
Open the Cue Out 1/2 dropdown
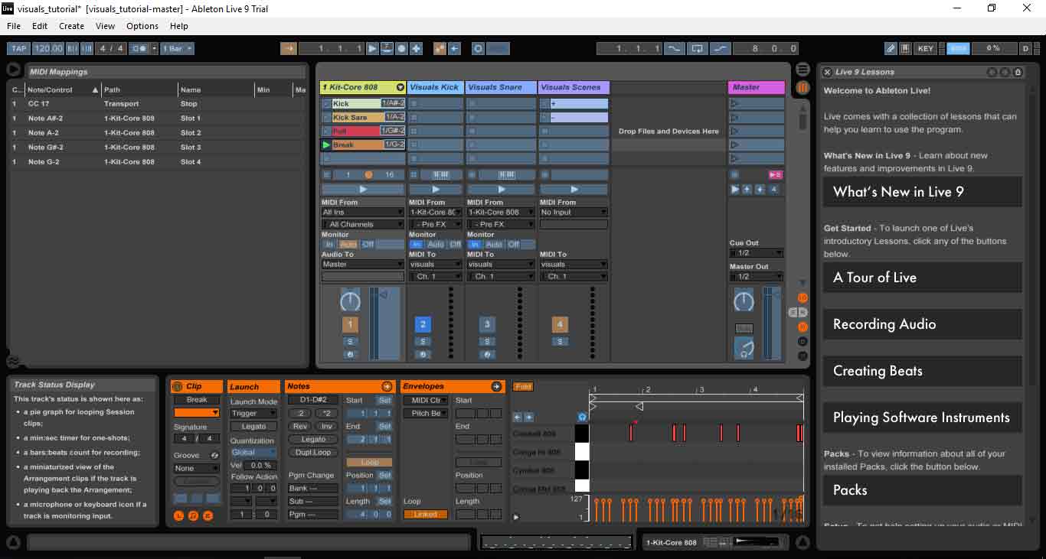click(x=757, y=252)
